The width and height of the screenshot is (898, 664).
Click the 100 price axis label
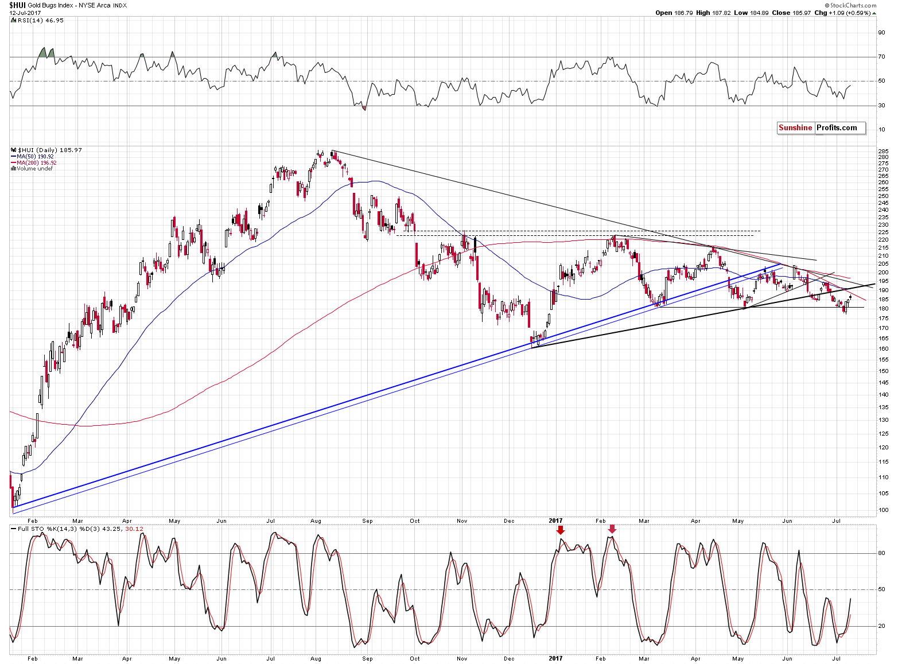tap(883, 510)
